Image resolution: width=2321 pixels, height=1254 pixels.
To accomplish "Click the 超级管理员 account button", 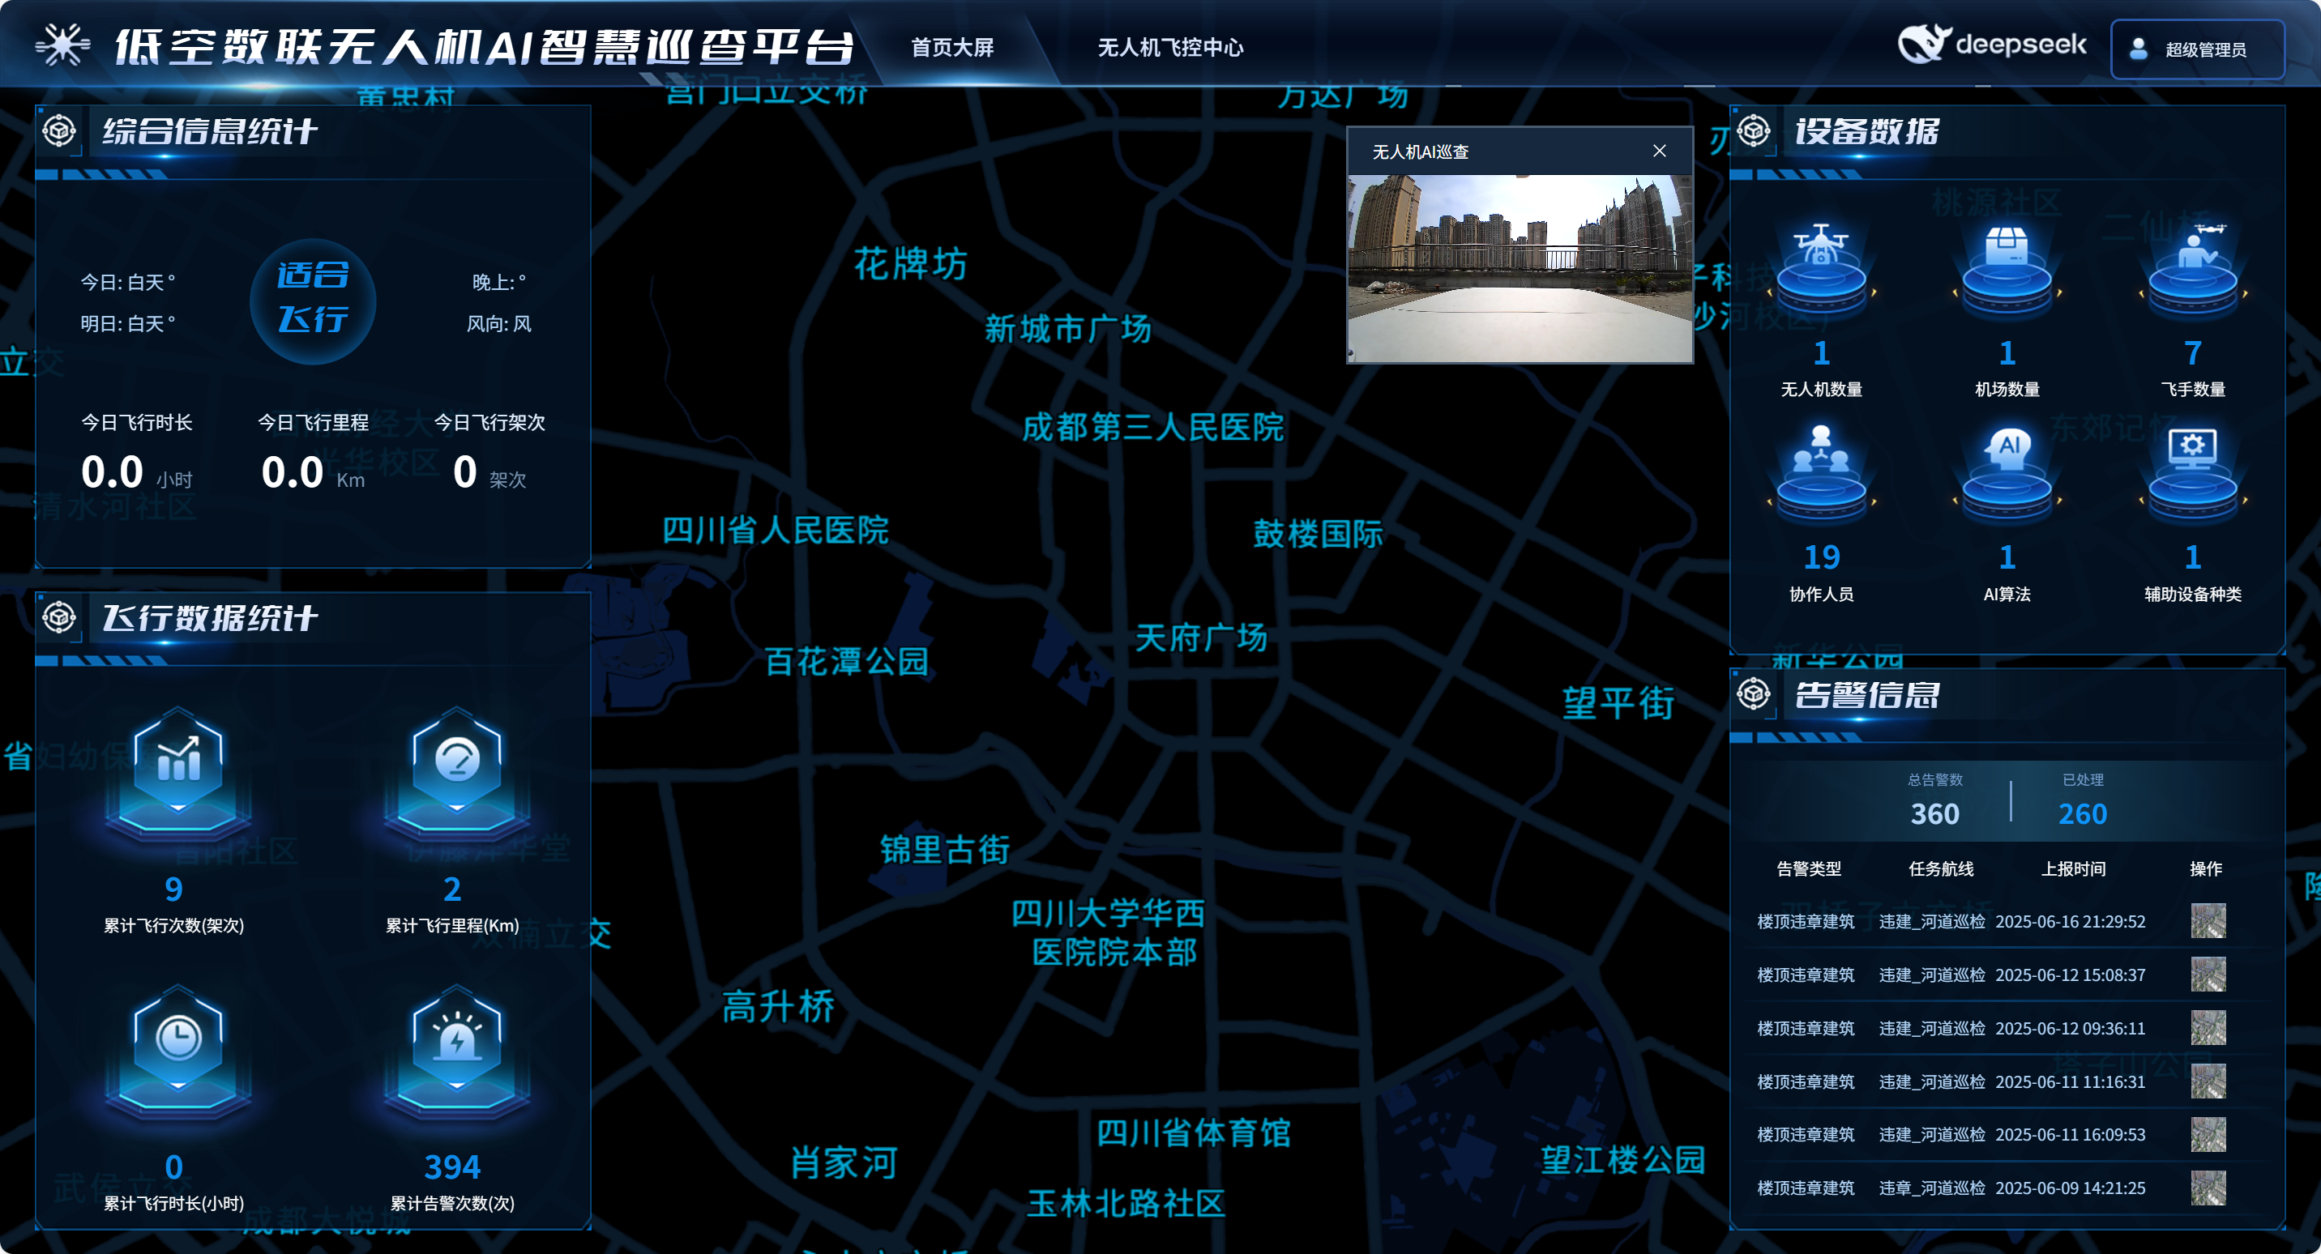I will pos(2197,49).
